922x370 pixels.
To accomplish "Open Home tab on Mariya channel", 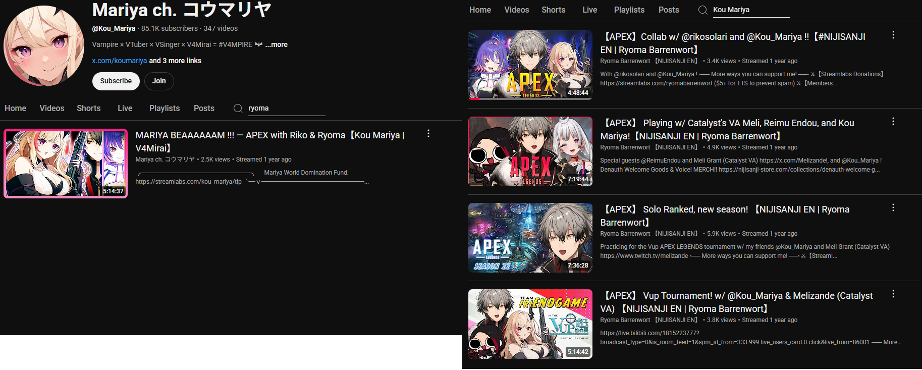I will point(16,108).
